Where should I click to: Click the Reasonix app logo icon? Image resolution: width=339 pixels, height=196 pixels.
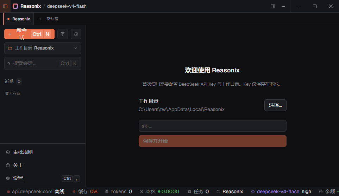click(x=15, y=6)
